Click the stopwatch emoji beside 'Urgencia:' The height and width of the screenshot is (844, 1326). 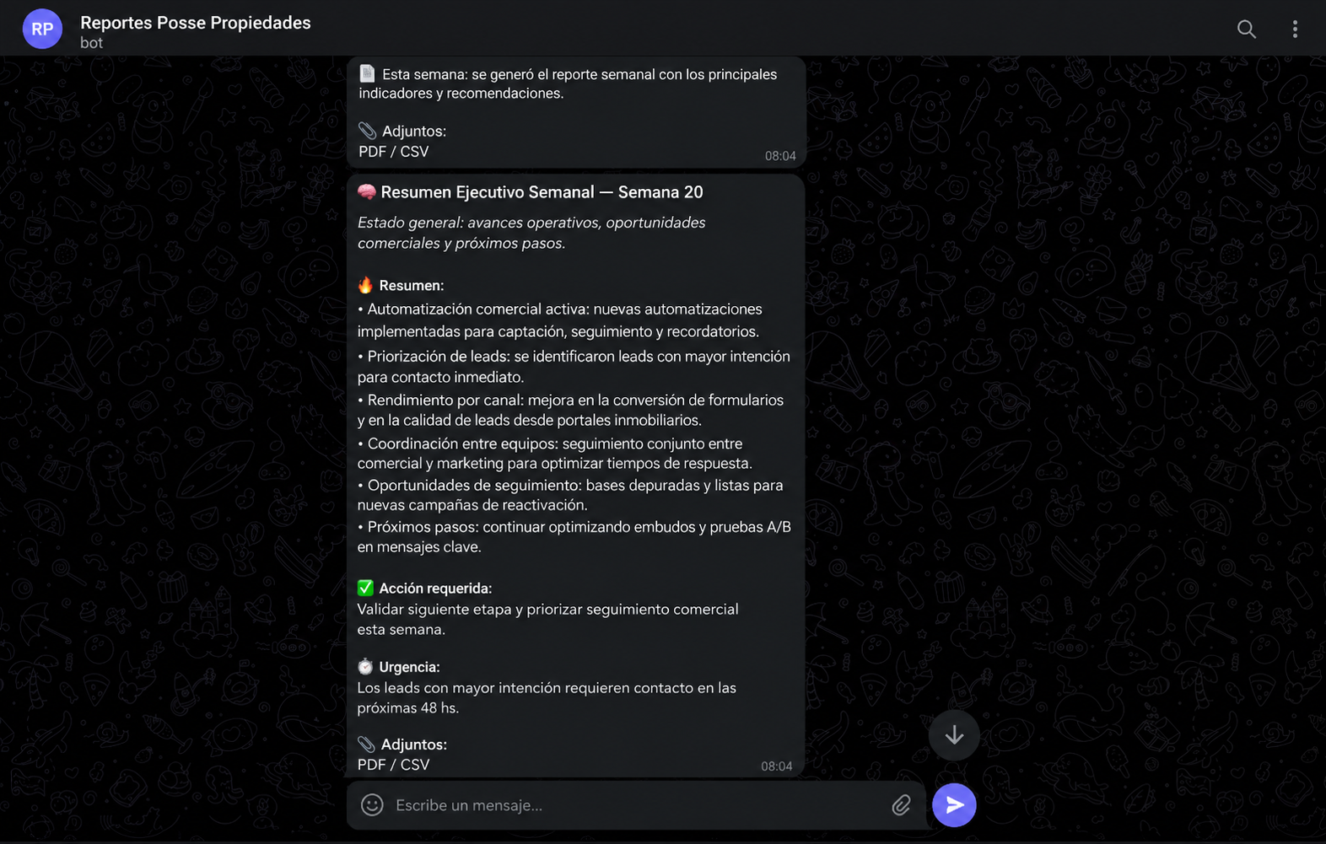365,667
